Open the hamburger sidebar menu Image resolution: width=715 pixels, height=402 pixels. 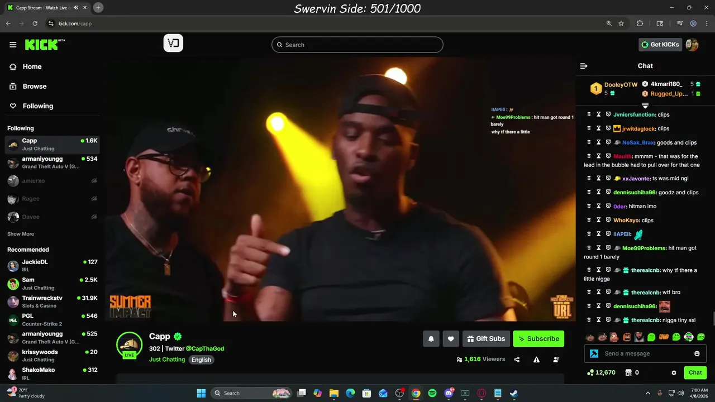13,45
